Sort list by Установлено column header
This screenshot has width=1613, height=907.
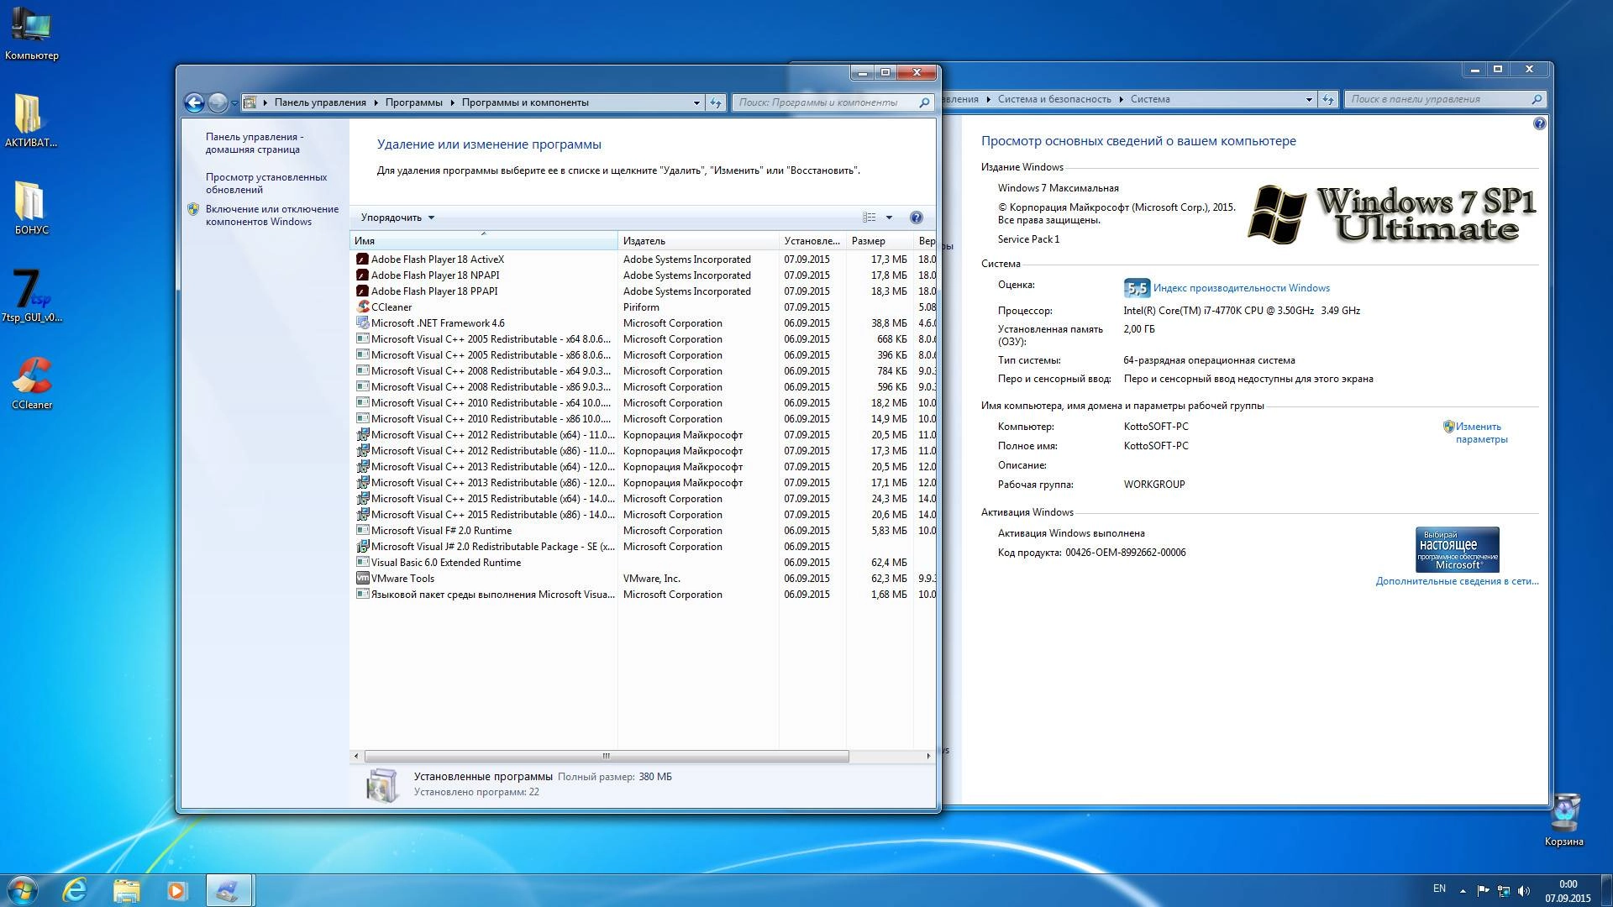(812, 241)
